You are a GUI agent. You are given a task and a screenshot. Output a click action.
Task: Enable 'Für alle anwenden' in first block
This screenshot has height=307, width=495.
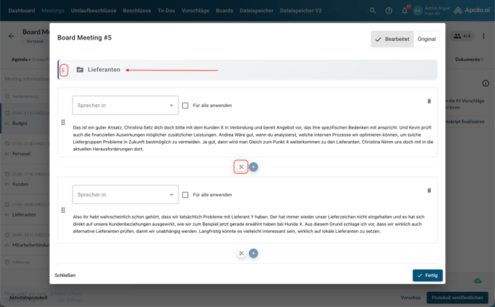[x=185, y=106]
